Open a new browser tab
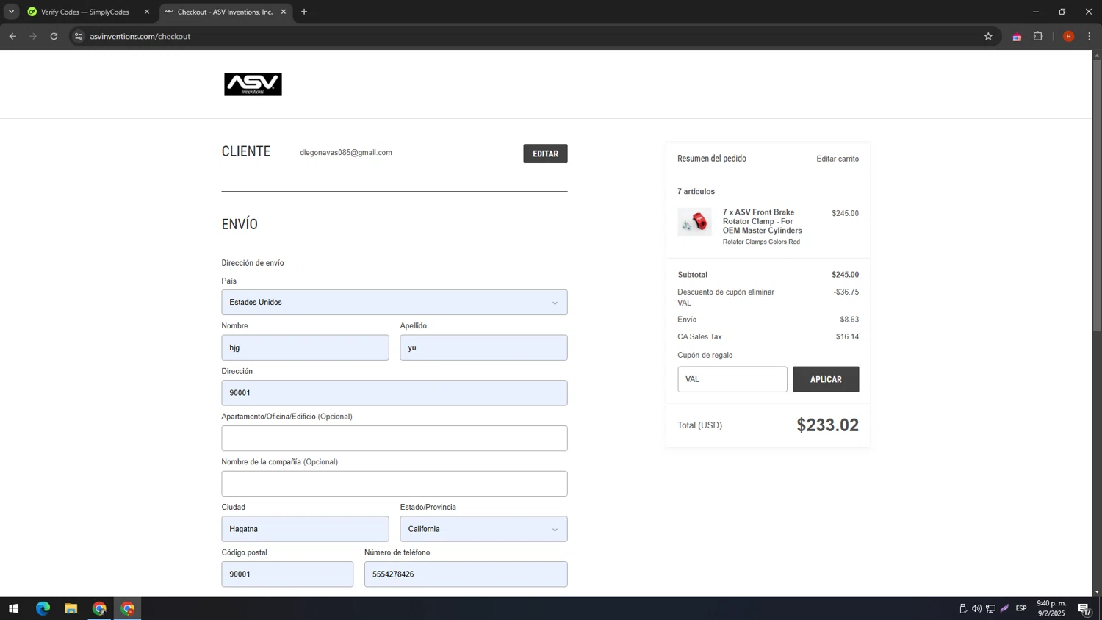This screenshot has width=1102, height=620. point(304,12)
